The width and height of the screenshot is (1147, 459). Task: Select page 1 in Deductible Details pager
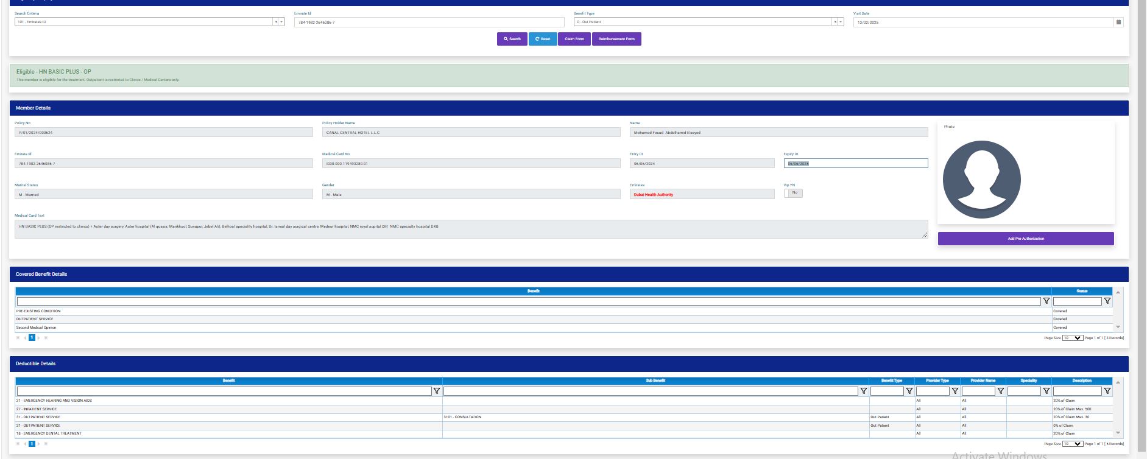pyautogui.click(x=32, y=444)
